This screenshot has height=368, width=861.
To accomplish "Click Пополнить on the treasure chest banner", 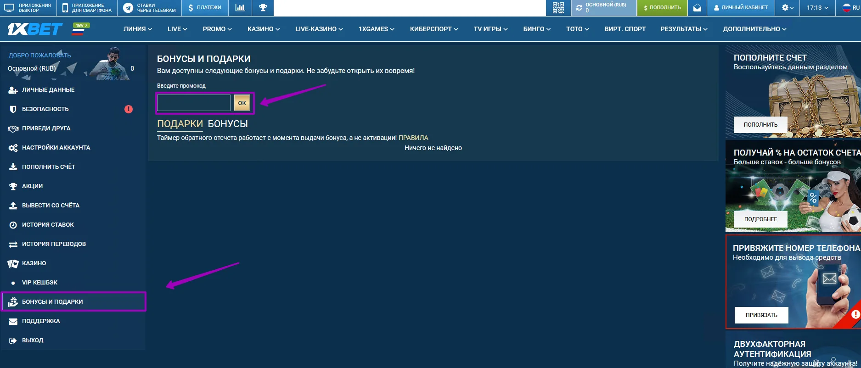I will [760, 125].
